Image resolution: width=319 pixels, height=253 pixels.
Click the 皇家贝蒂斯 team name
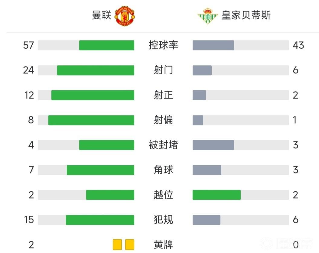[246, 15]
